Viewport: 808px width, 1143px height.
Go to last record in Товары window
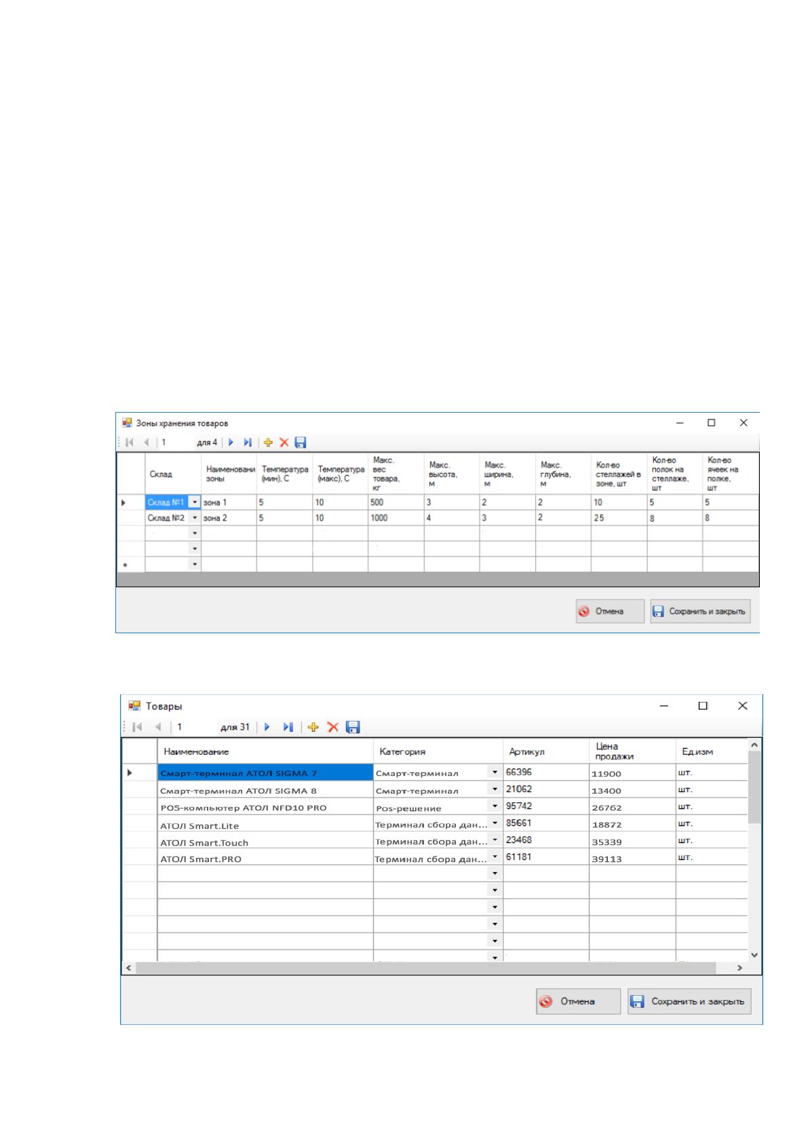(x=288, y=727)
